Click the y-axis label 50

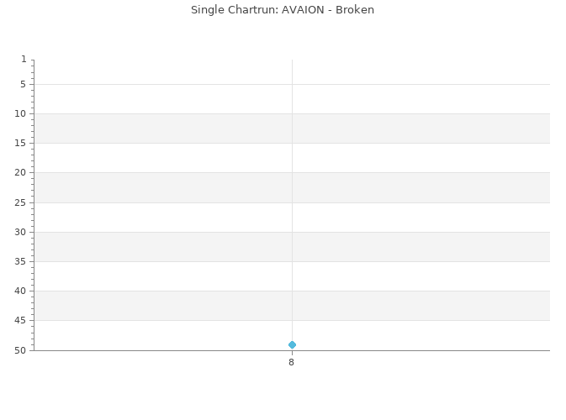[x=20, y=350]
